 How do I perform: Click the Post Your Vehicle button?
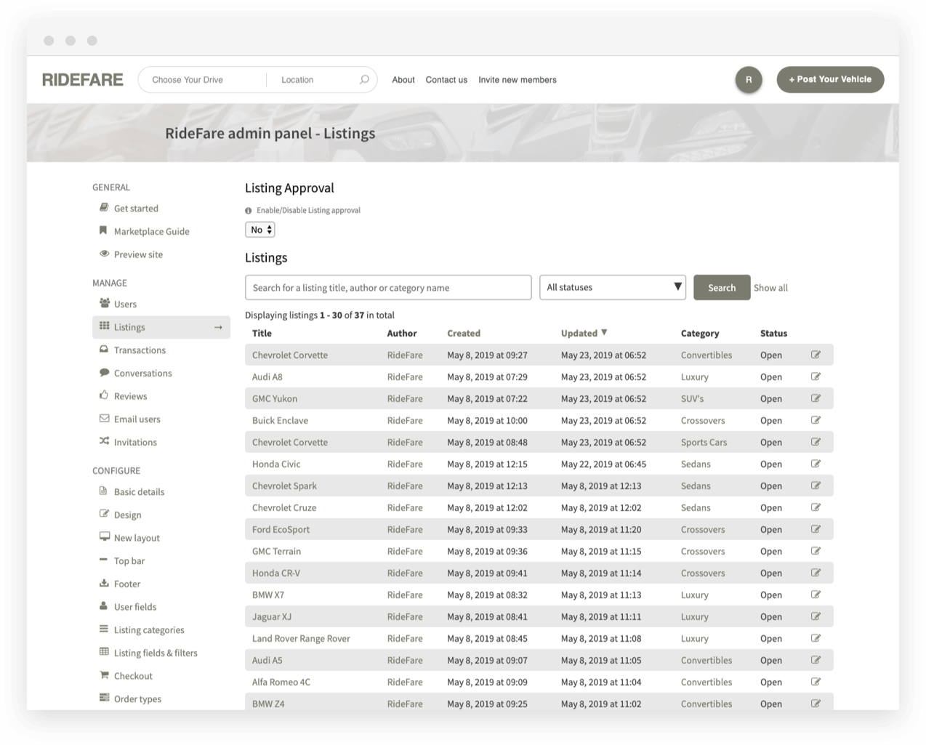[x=830, y=80]
